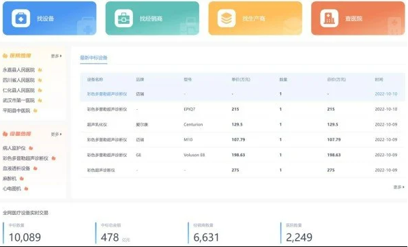Open hot search 平阳县中医院

pos(16,111)
